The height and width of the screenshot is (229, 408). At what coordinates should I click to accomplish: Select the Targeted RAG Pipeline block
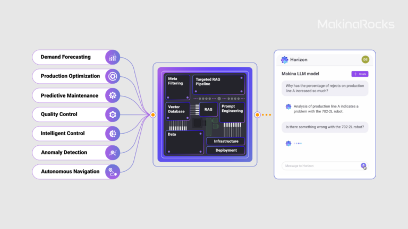[218, 85]
